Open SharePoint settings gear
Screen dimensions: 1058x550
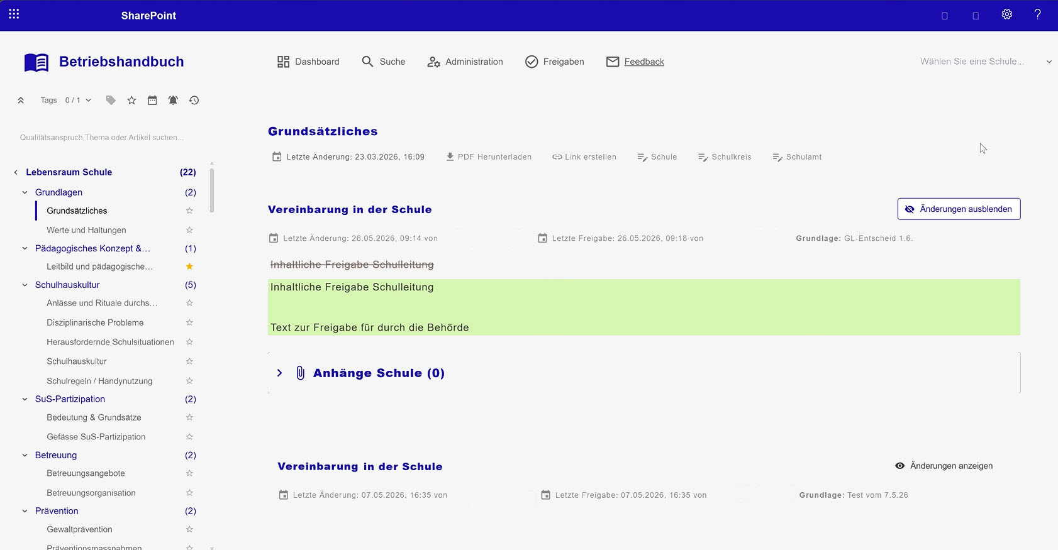pyautogui.click(x=1007, y=14)
